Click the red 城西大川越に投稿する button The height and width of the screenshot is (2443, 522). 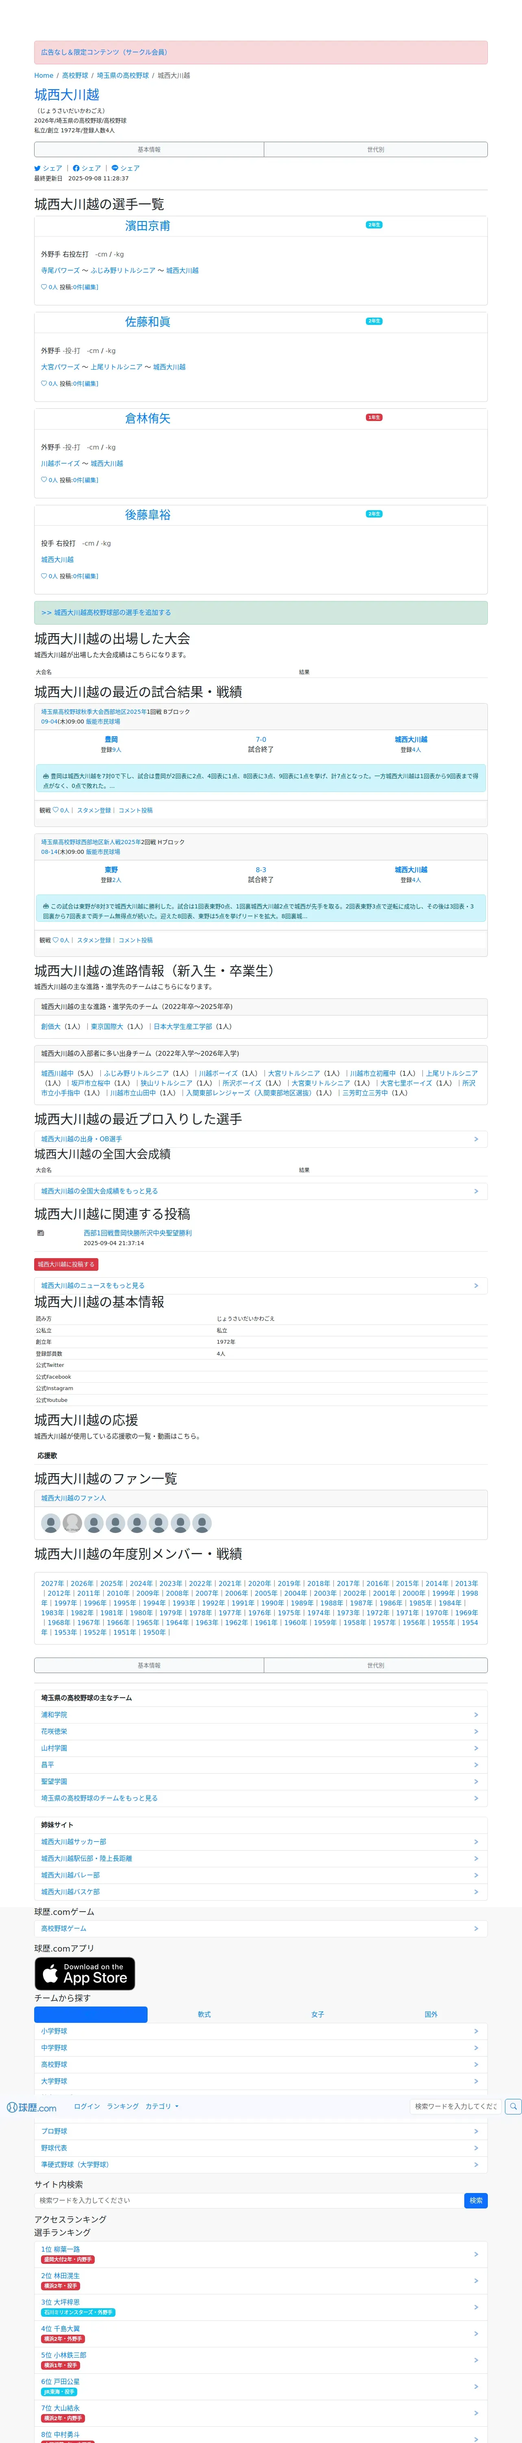click(66, 1264)
